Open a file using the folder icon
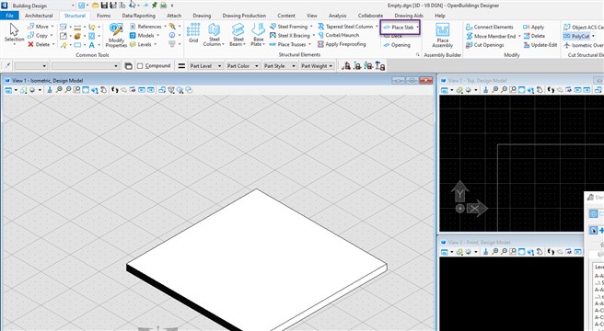Image resolution: width=604 pixels, height=331 pixels. coord(95,6)
